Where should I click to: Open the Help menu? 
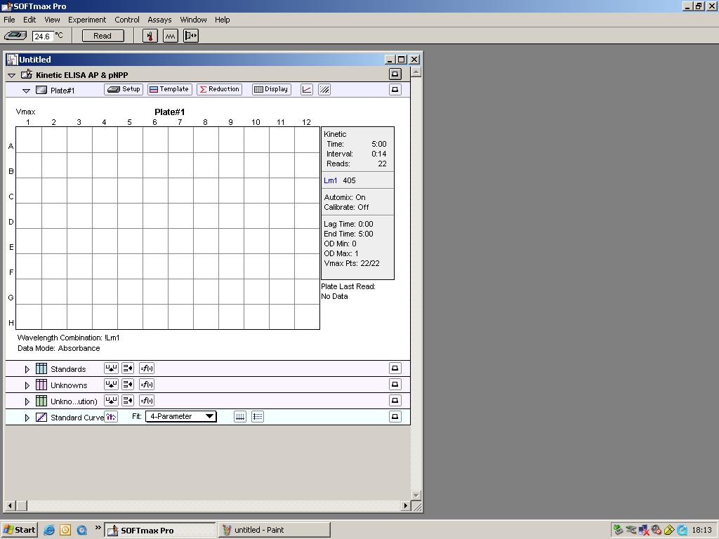[x=223, y=20]
